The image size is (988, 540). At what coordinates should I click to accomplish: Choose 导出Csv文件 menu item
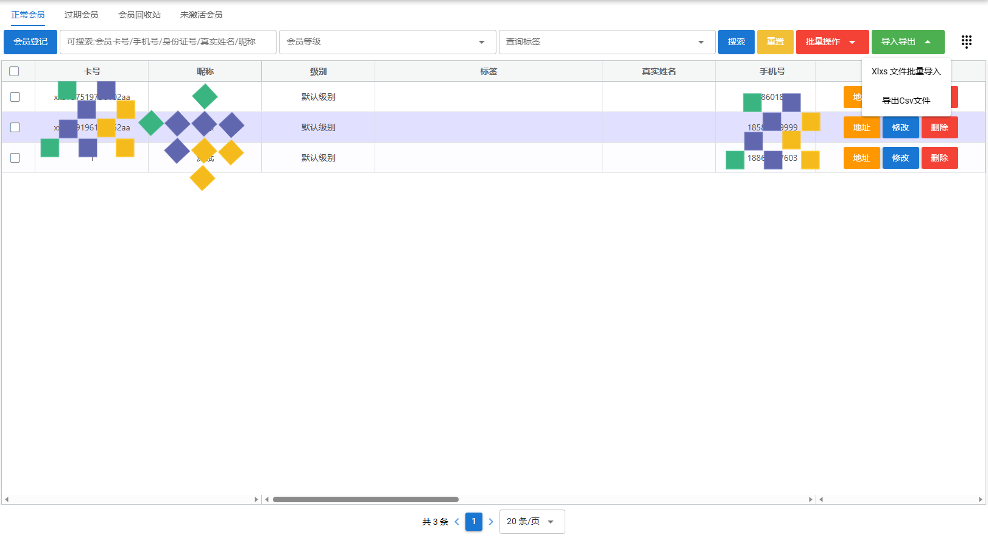pyautogui.click(x=906, y=101)
